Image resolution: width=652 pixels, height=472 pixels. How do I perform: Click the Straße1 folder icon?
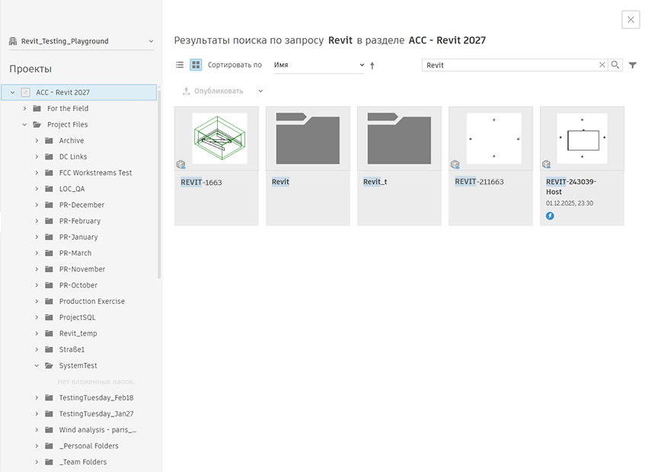(x=49, y=349)
